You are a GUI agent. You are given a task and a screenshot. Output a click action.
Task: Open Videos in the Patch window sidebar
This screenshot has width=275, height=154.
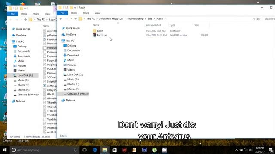[71, 70]
